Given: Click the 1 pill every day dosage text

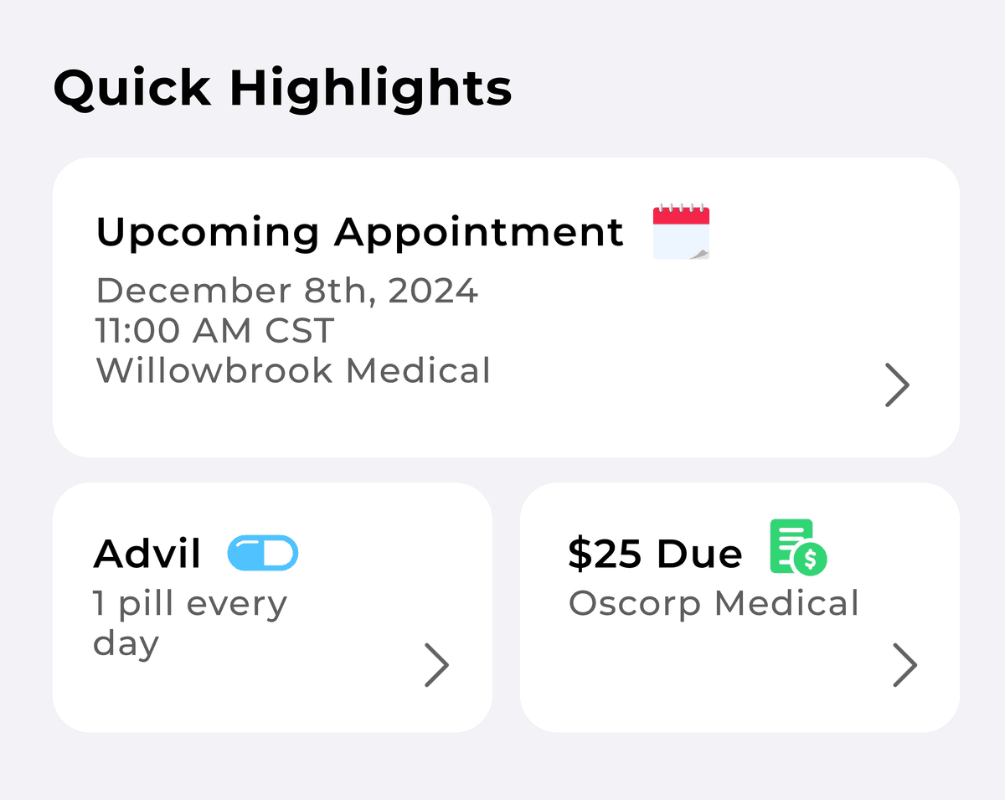Looking at the screenshot, I should click(190, 623).
